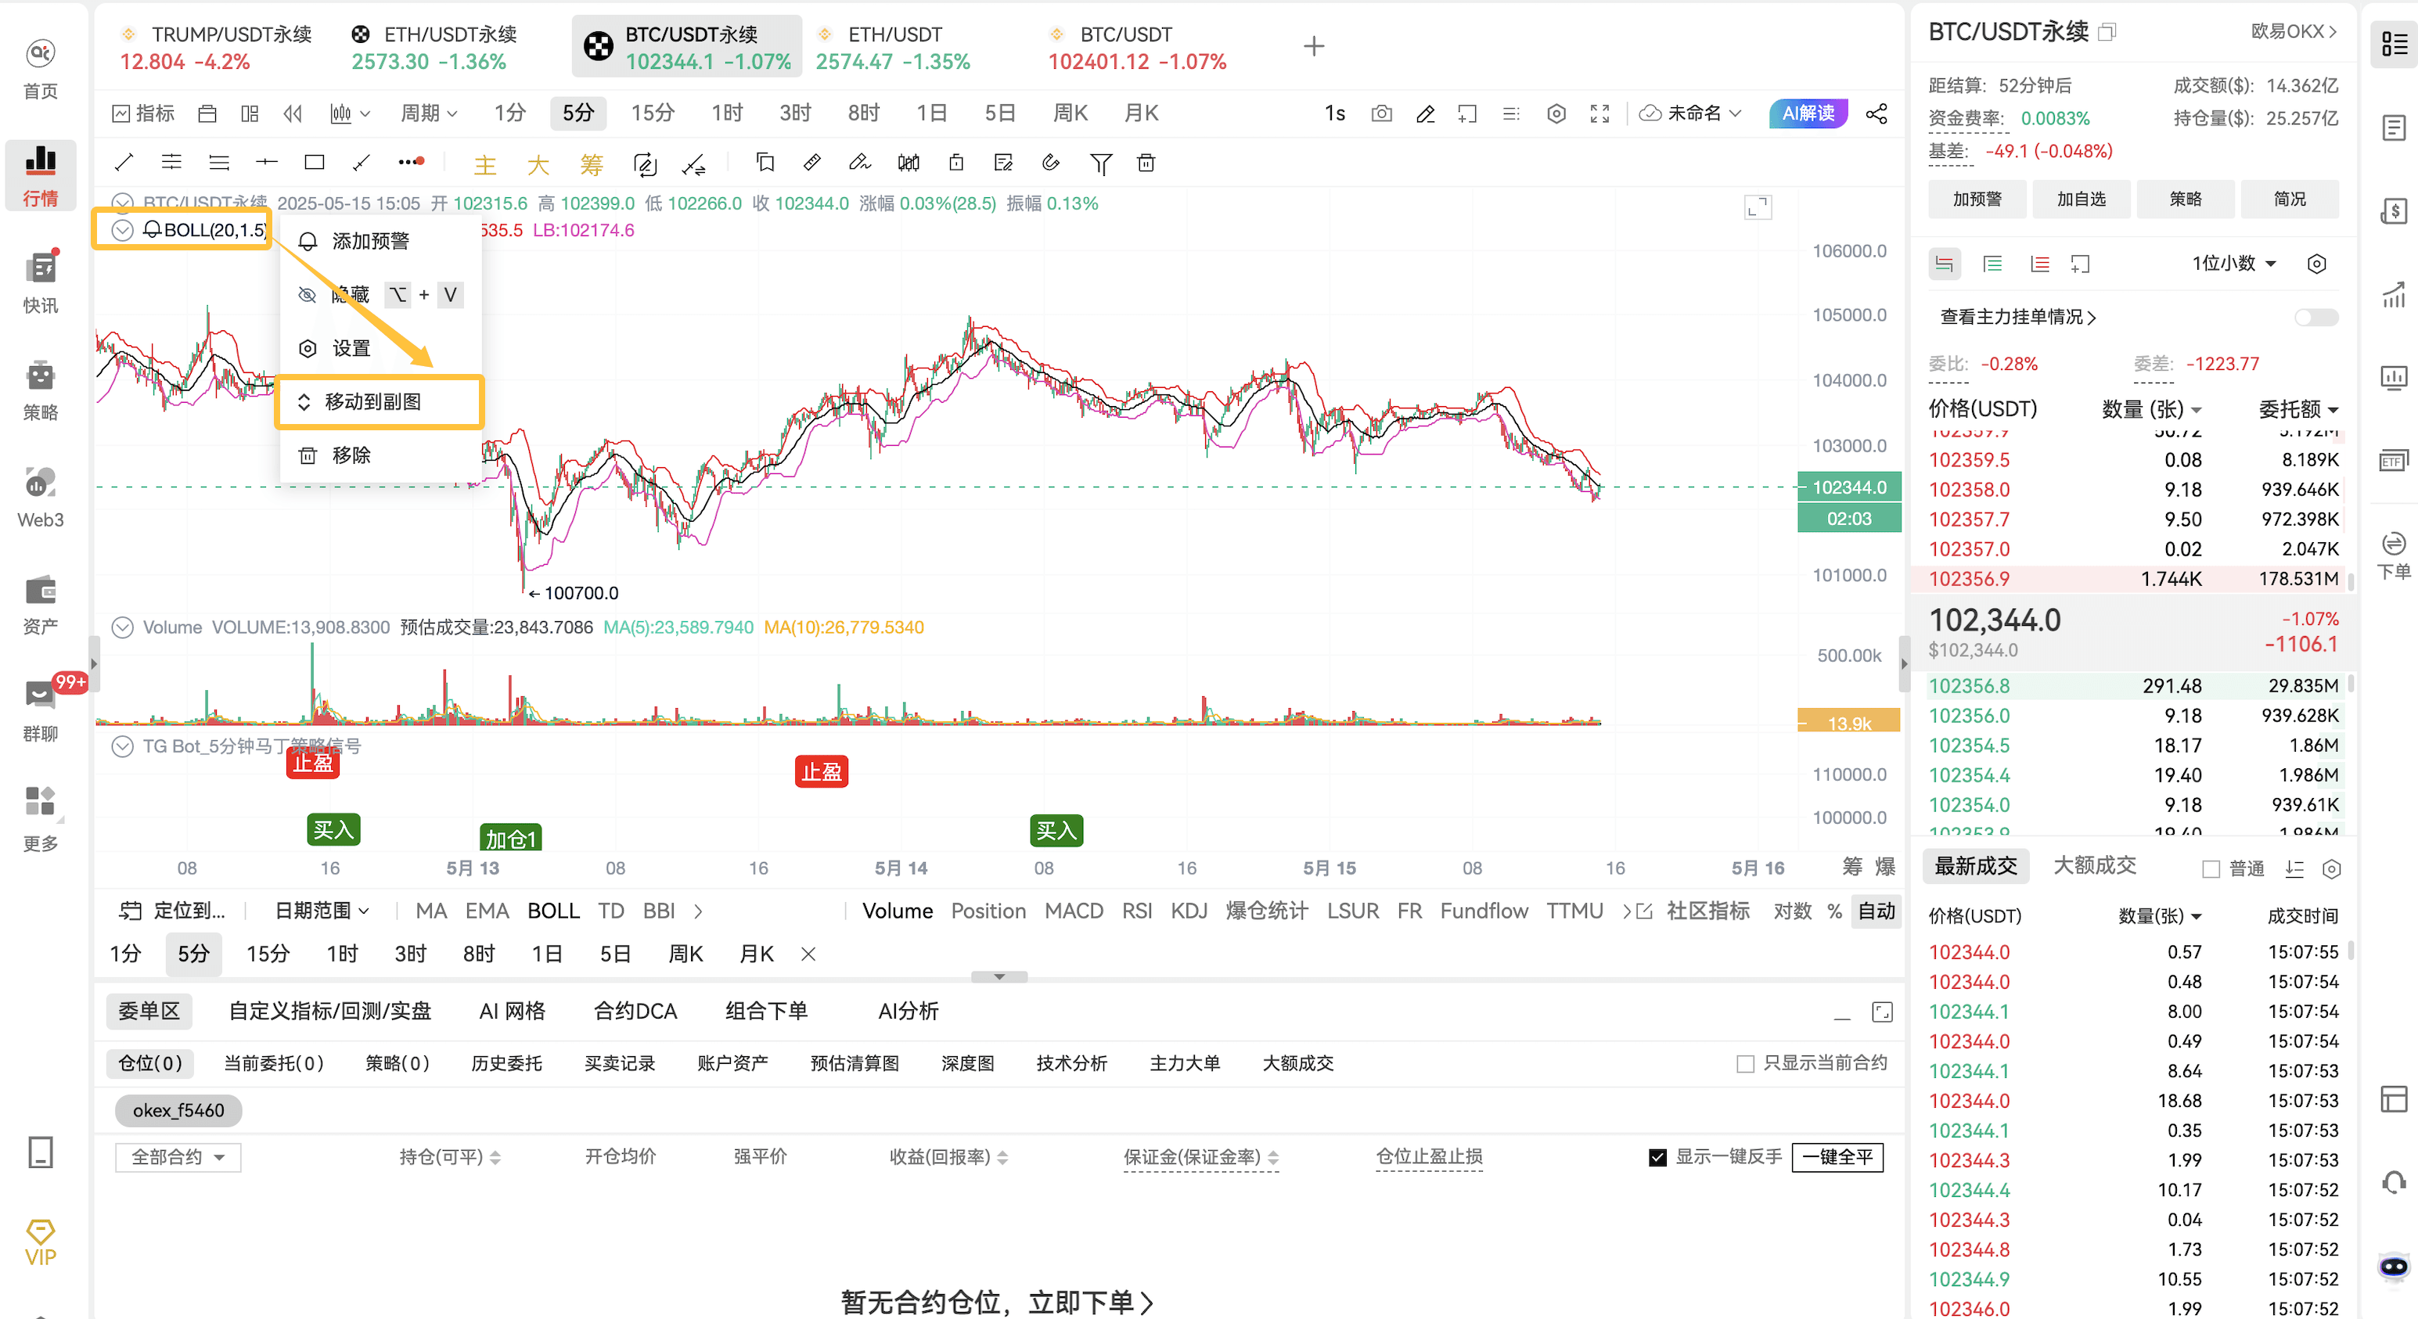Viewport: 2418px width, 1319px height.
Task: Choose 添加预警 in context menu
Action: (x=380, y=241)
